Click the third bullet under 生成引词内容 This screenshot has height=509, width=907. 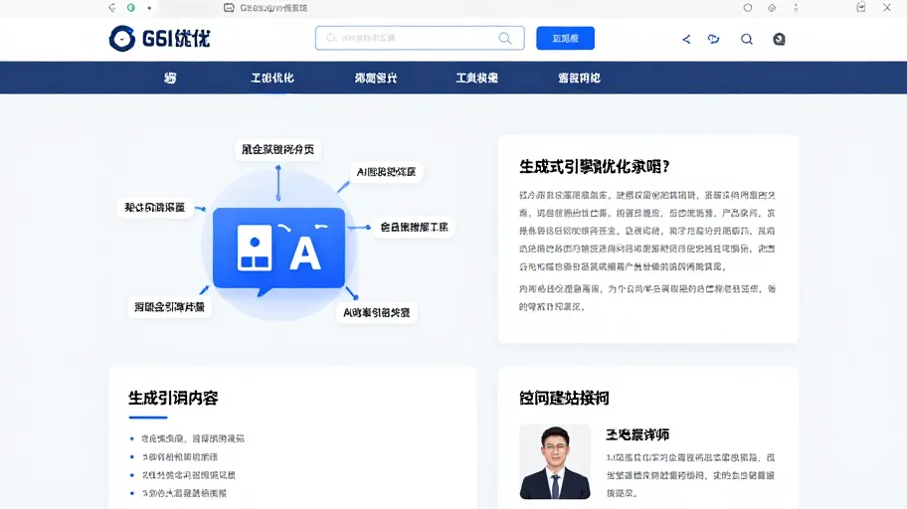189,475
